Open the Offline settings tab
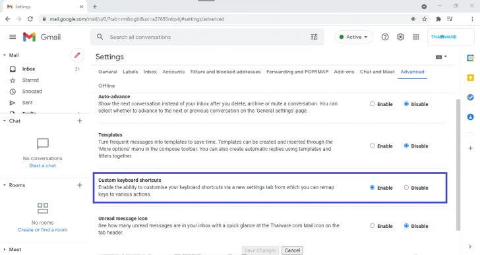Viewport: 480px width, 255px height. point(107,86)
